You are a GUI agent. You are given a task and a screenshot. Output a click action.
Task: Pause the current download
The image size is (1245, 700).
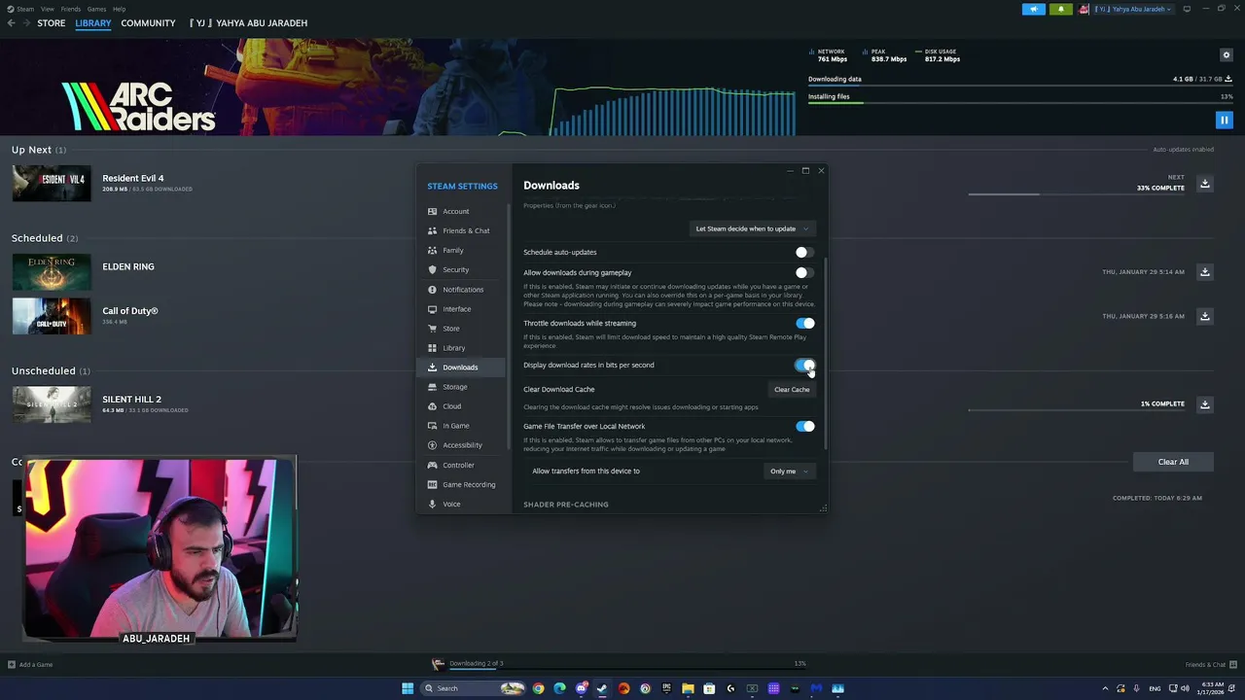[1225, 120]
